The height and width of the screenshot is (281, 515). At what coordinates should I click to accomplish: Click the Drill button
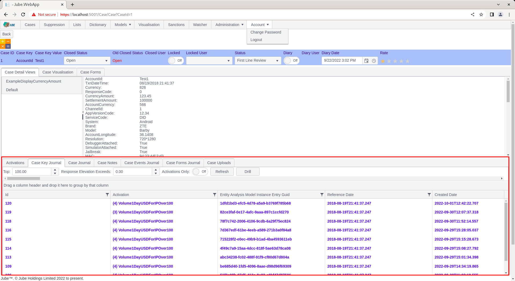248,172
